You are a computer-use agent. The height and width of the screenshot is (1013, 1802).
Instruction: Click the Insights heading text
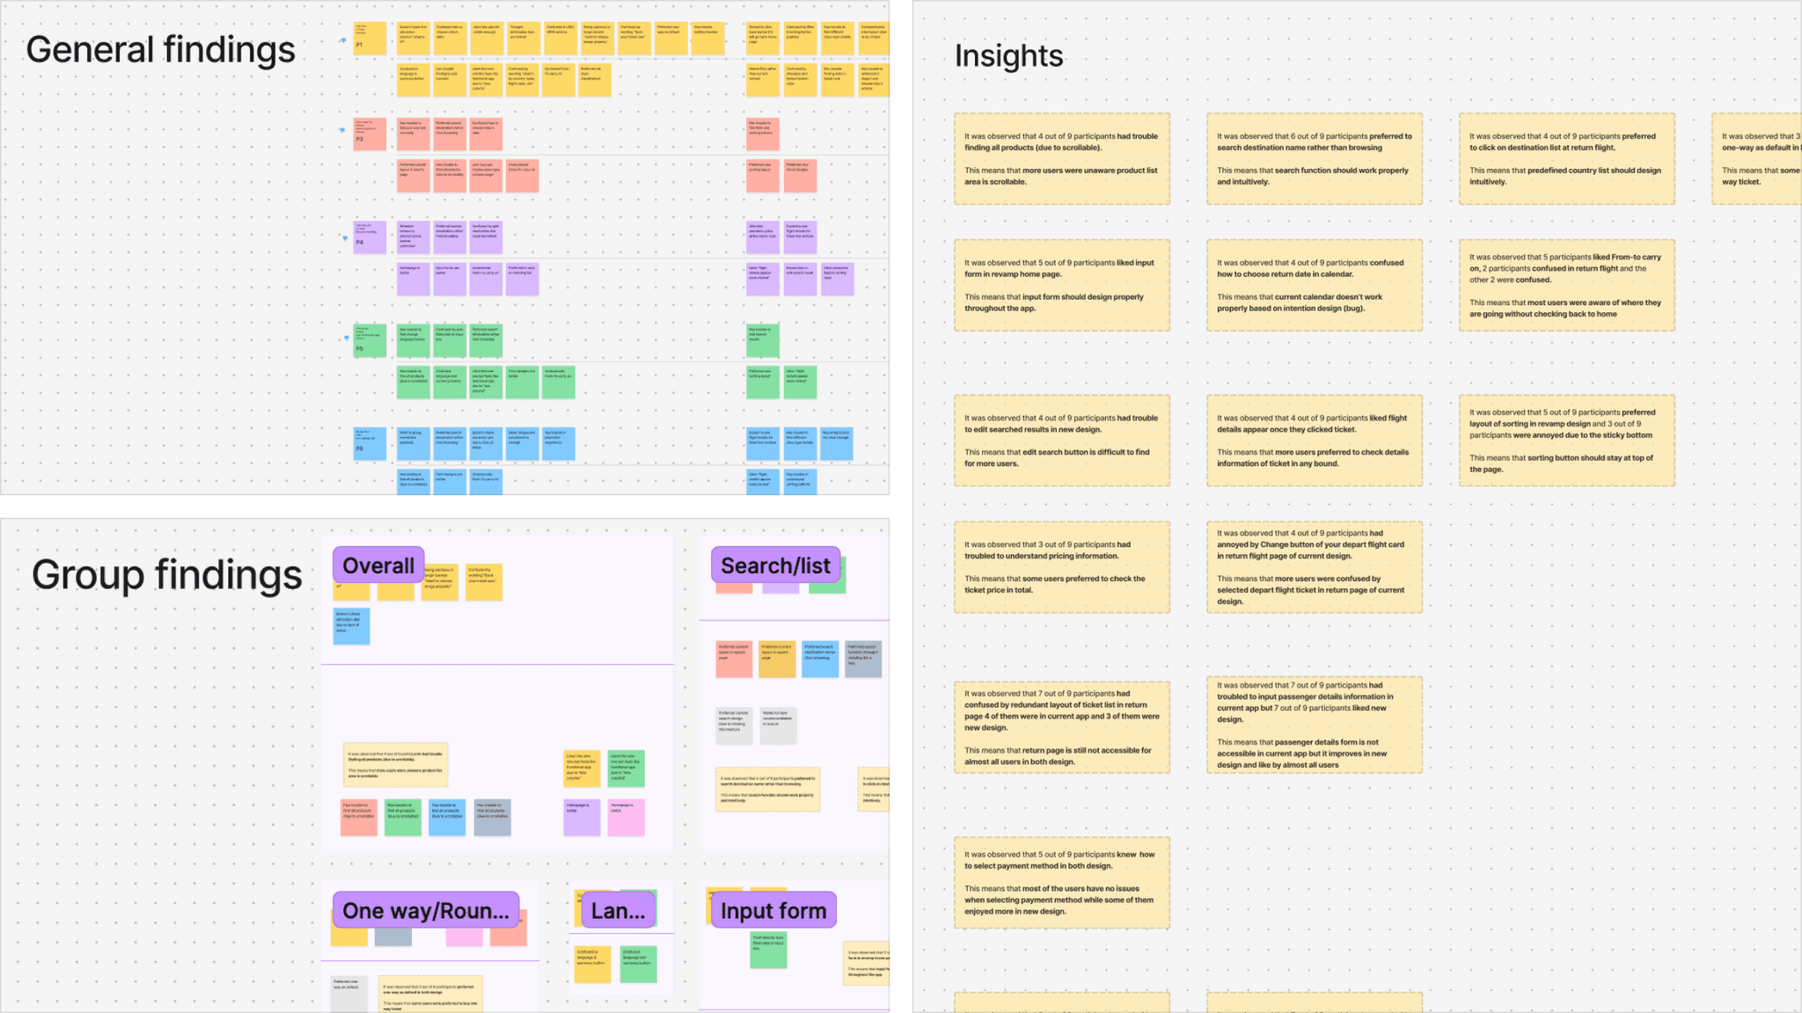click(1008, 55)
